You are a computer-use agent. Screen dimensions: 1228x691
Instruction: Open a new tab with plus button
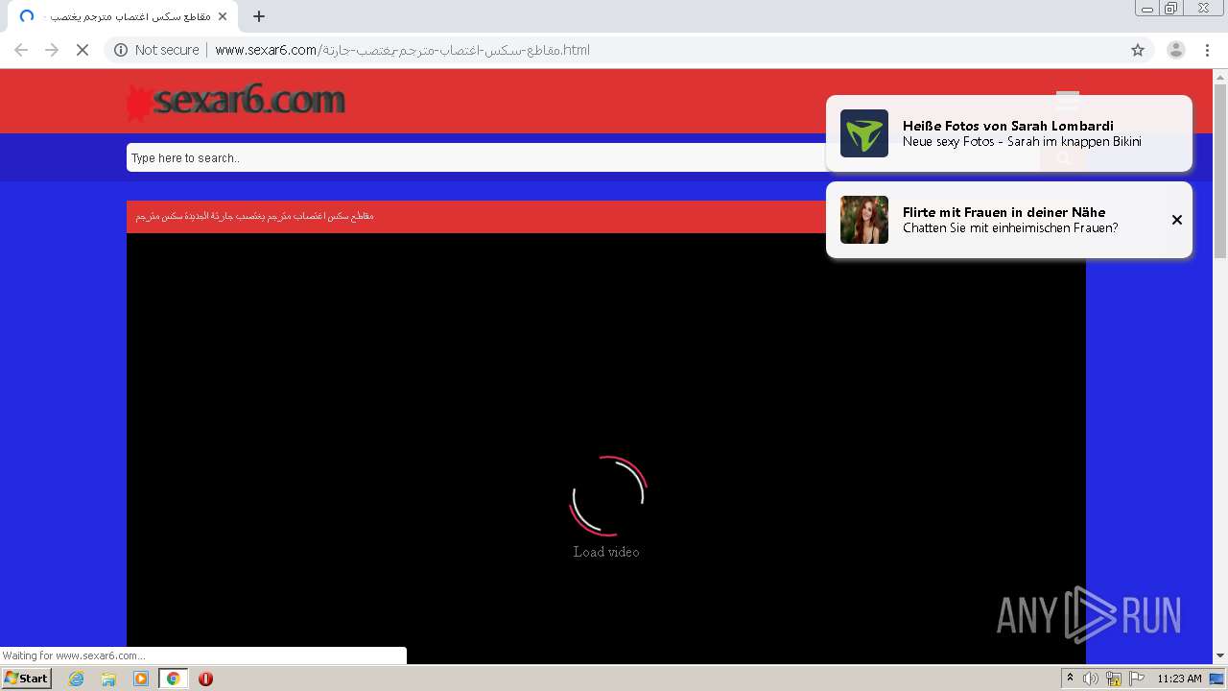[259, 16]
